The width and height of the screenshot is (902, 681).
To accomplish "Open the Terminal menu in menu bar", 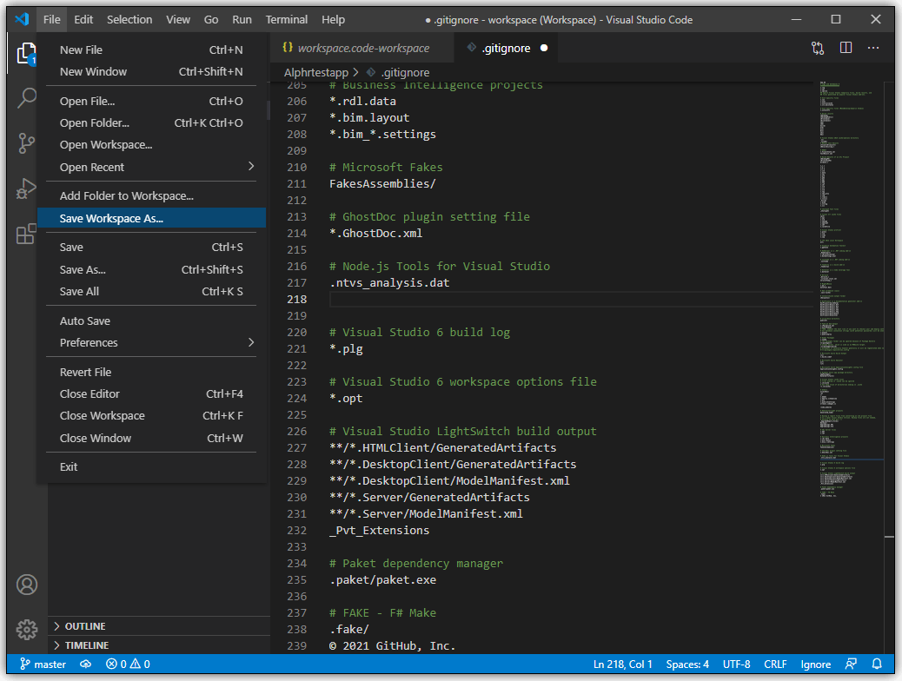I will pos(286,19).
